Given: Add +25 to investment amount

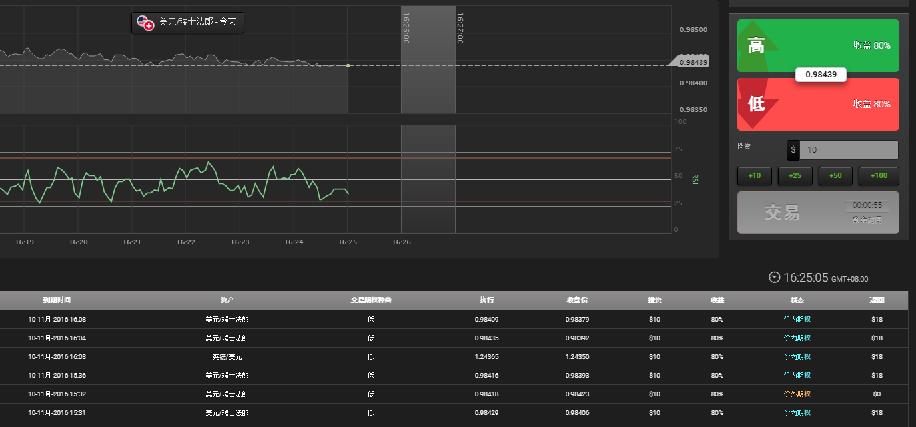Looking at the screenshot, I should click(x=795, y=176).
